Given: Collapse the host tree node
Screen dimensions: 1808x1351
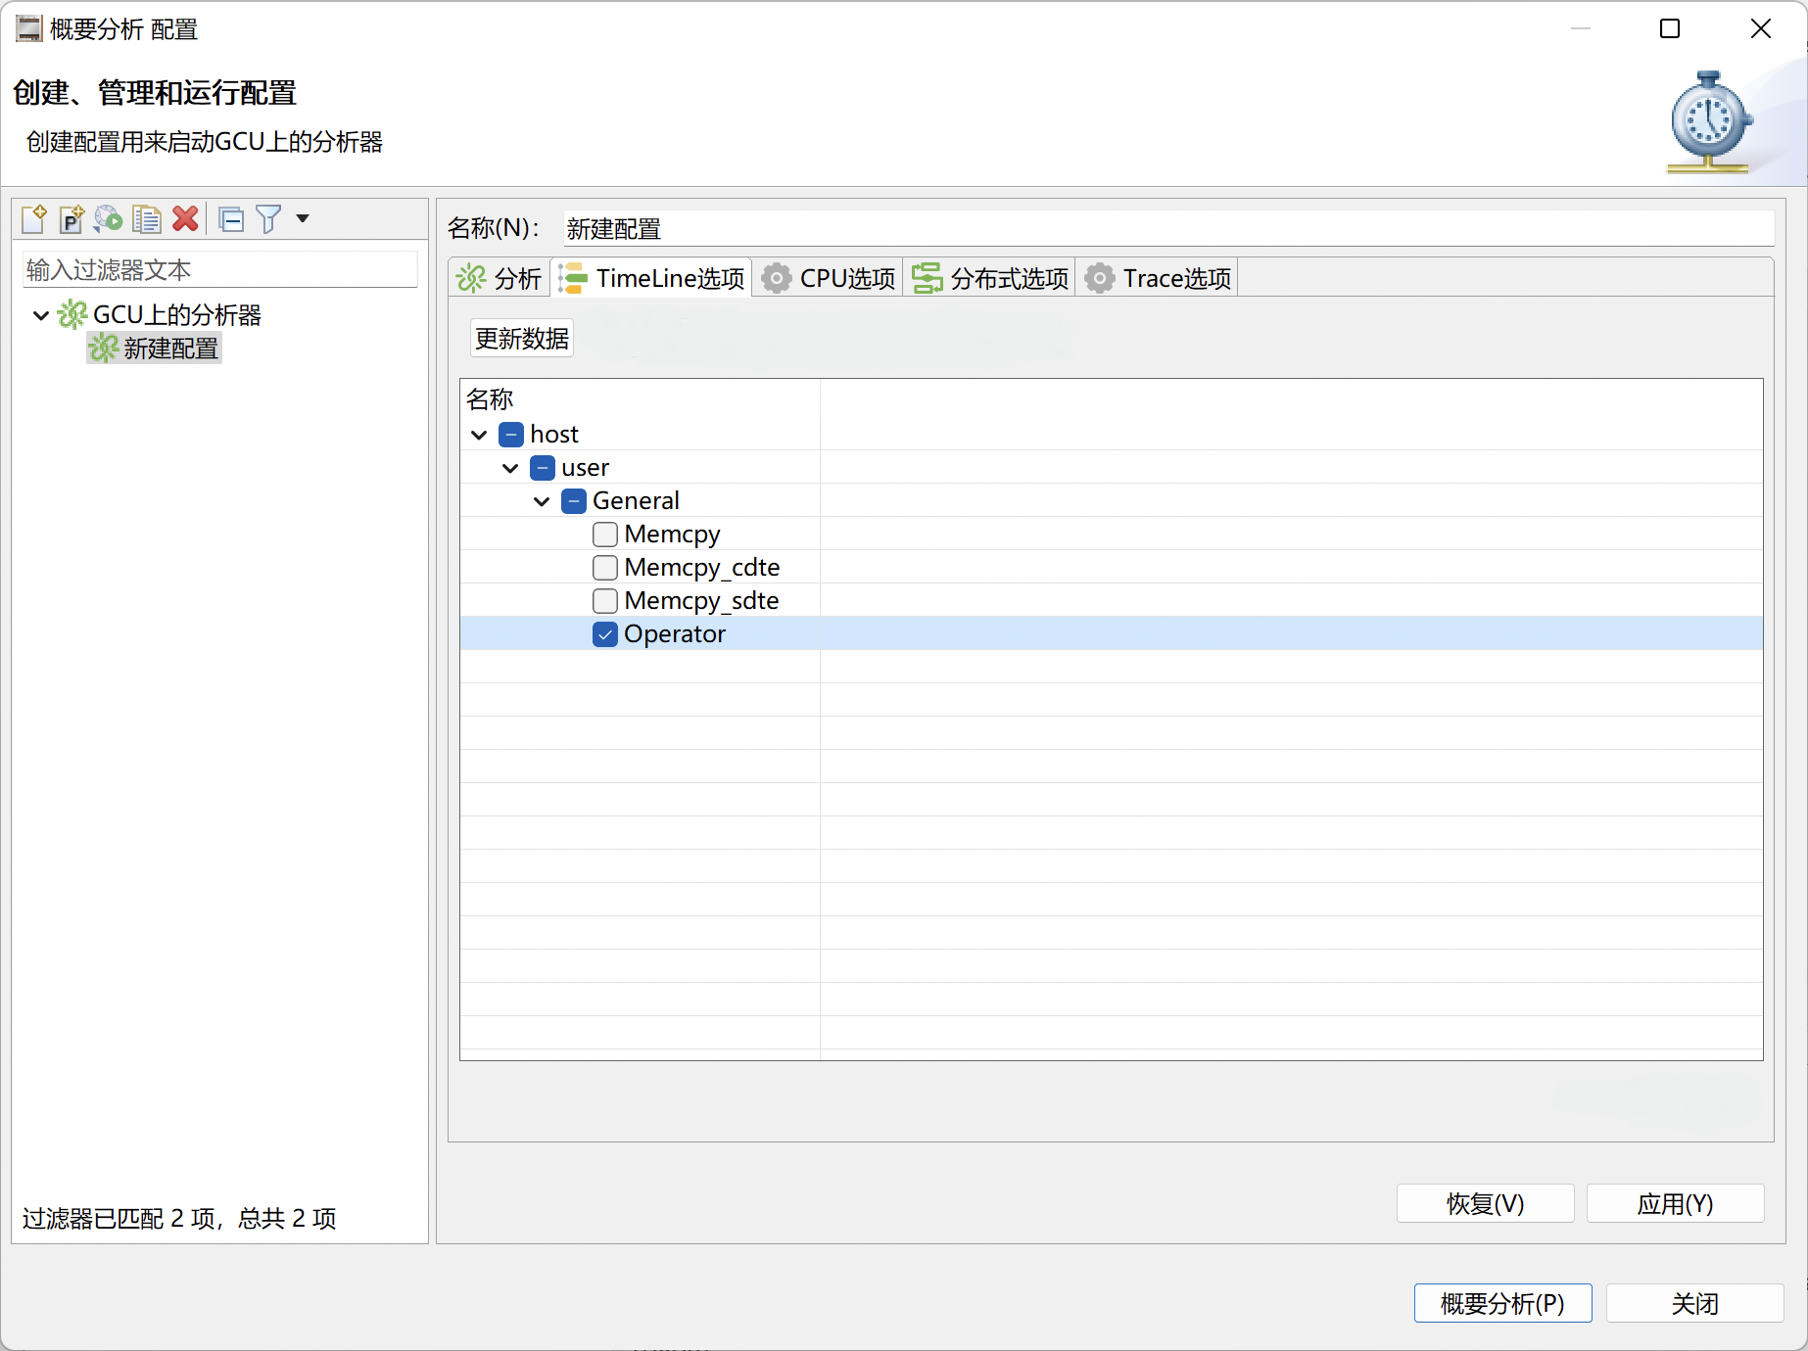Looking at the screenshot, I should 479,435.
